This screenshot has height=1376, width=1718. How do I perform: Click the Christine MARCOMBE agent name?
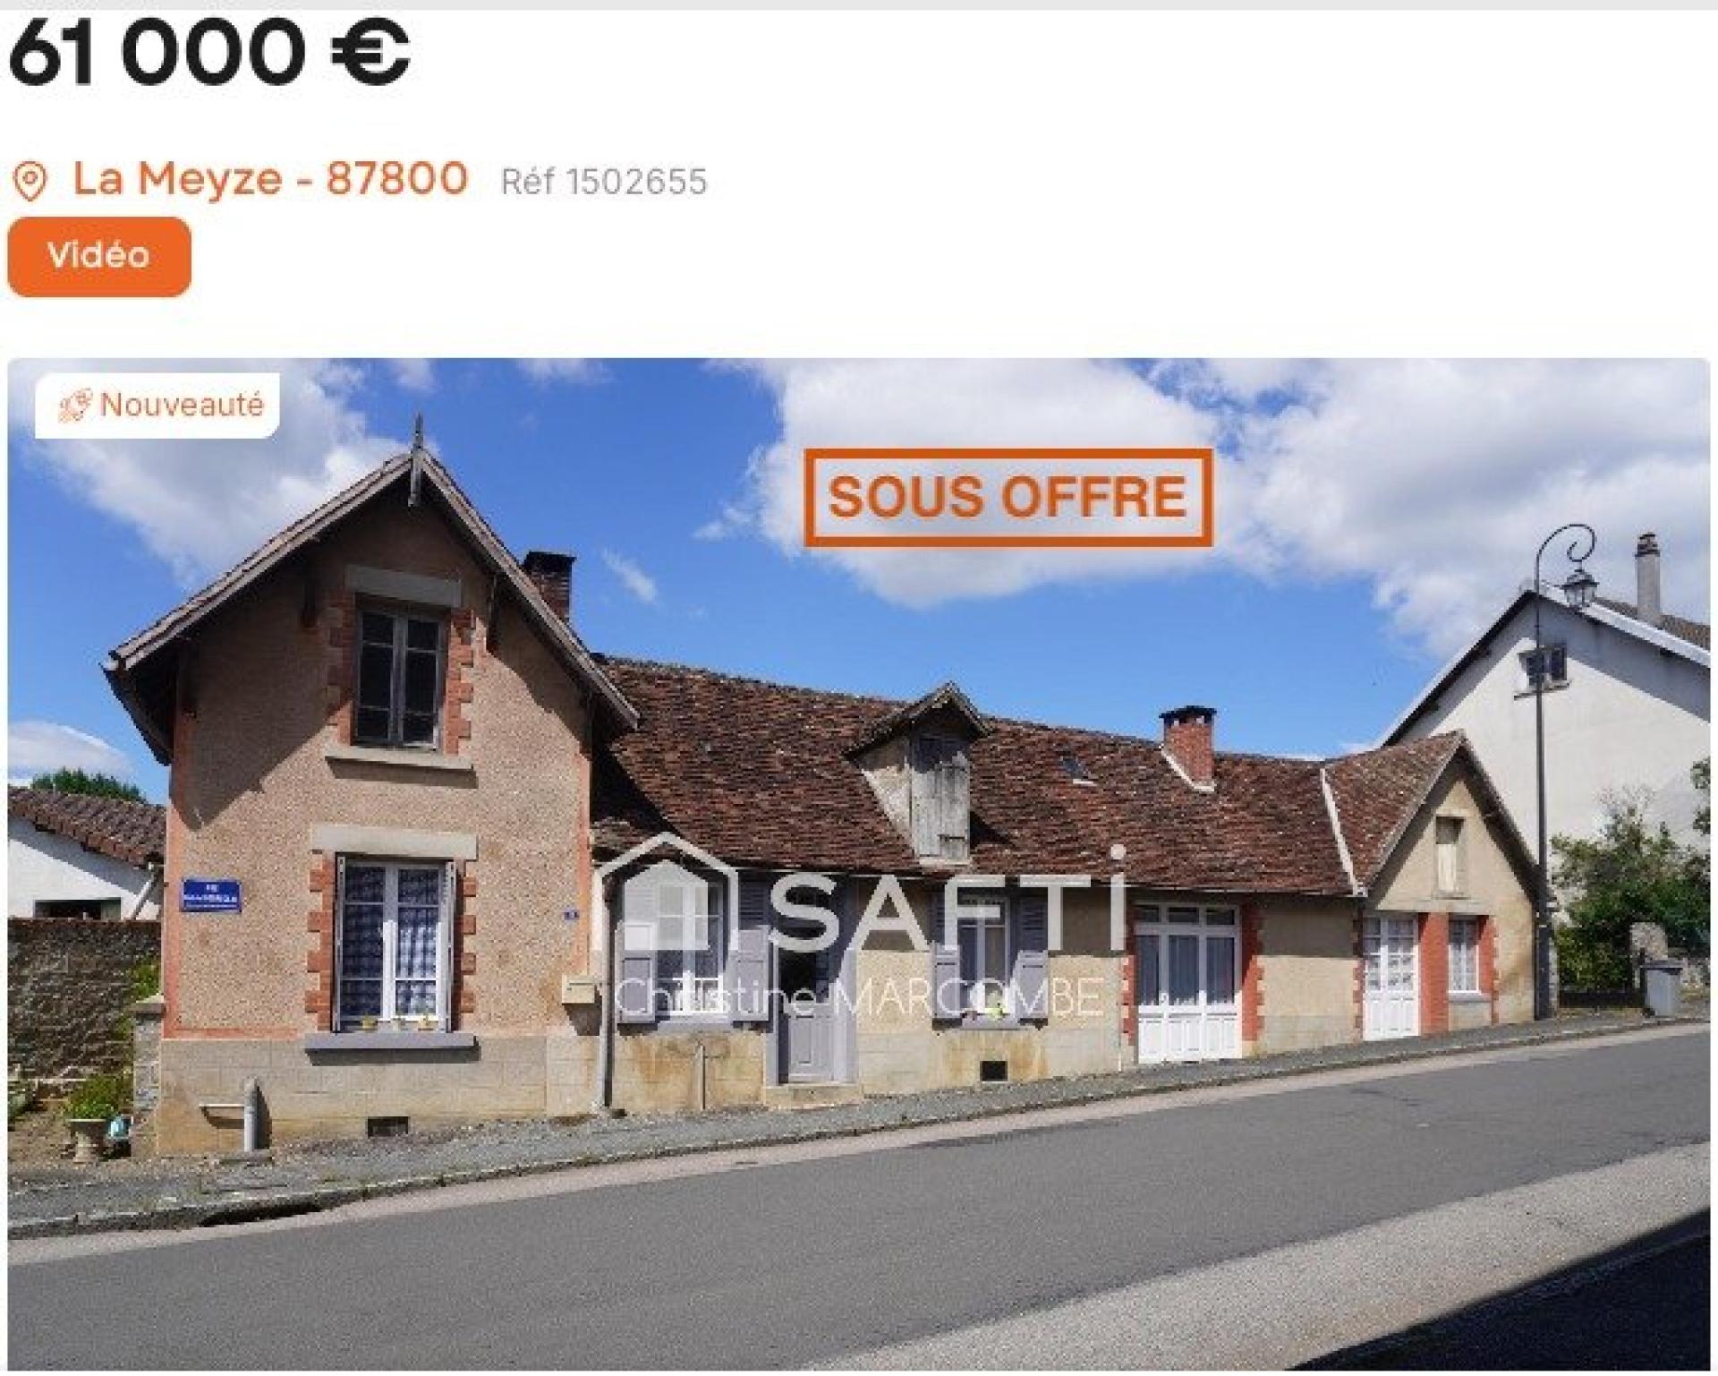pos(861,996)
